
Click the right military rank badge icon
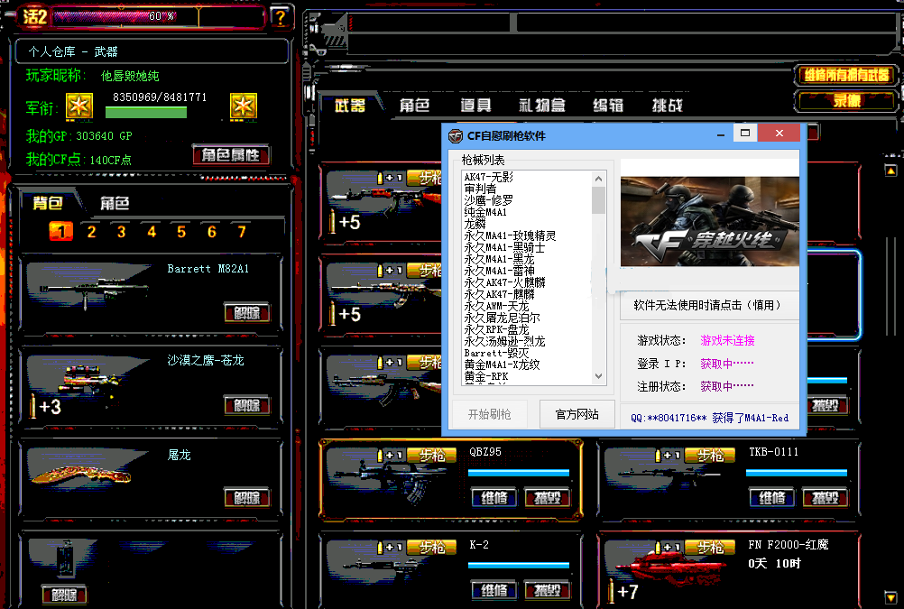pyautogui.click(x=244, y=106)
